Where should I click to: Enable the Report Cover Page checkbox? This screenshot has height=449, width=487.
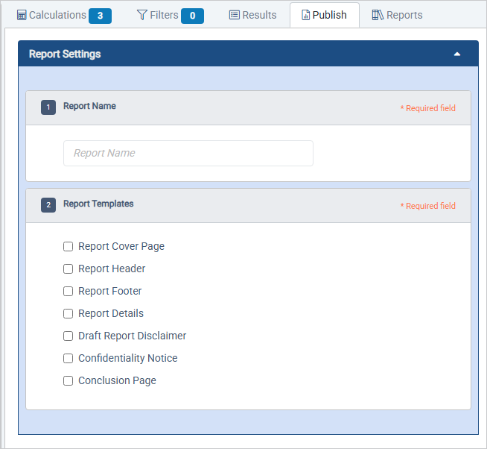point(69,246)
